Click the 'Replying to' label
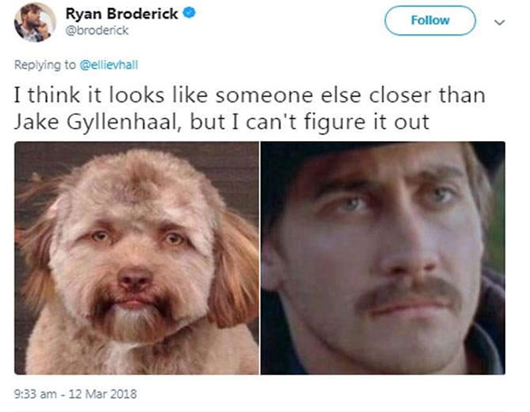Image resolution: width=530 pixels, height=412 pixels. tap(45, 64)
